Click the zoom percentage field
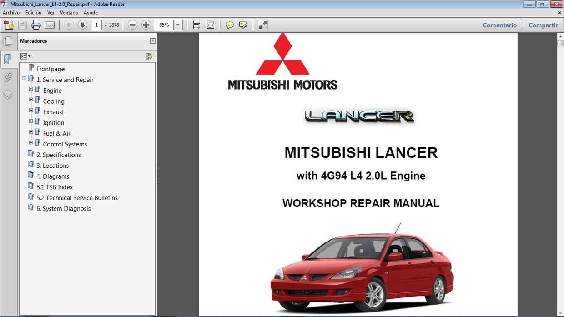Screen dimensions: 564x317 click(164, 25)
